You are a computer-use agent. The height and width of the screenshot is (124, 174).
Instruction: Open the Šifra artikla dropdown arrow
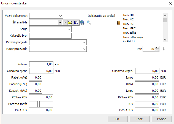60,23
